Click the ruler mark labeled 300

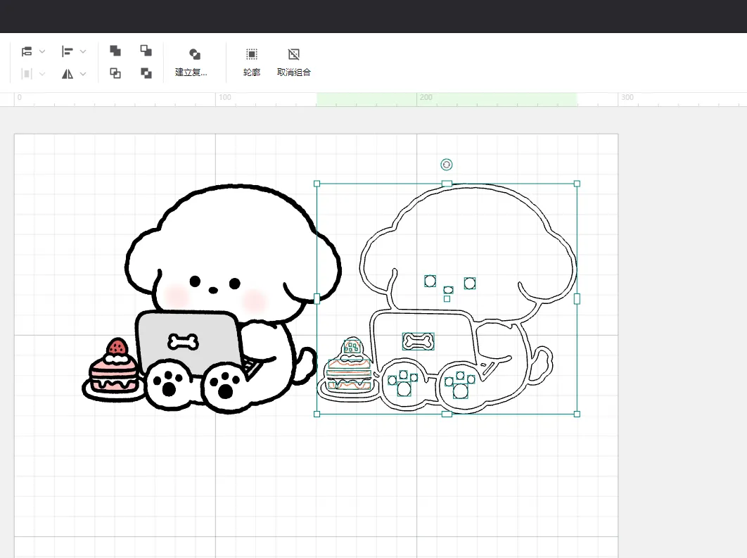pos(627,97)
